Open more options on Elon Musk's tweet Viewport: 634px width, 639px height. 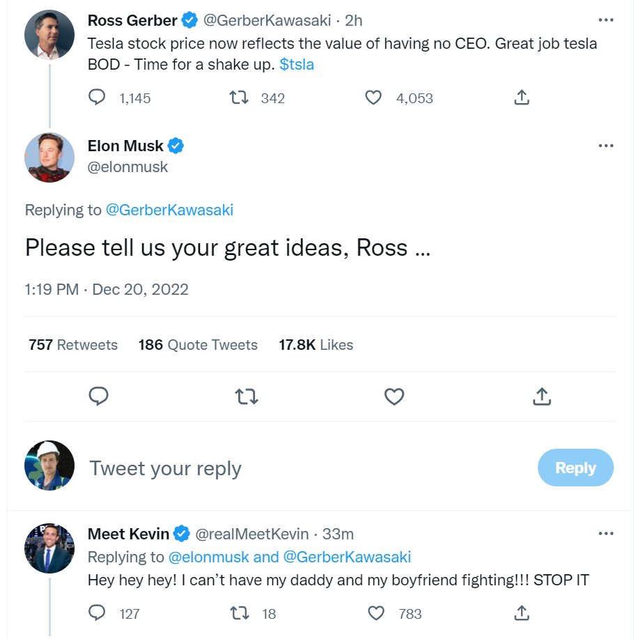pyautogui.click(x=605, y=146)
